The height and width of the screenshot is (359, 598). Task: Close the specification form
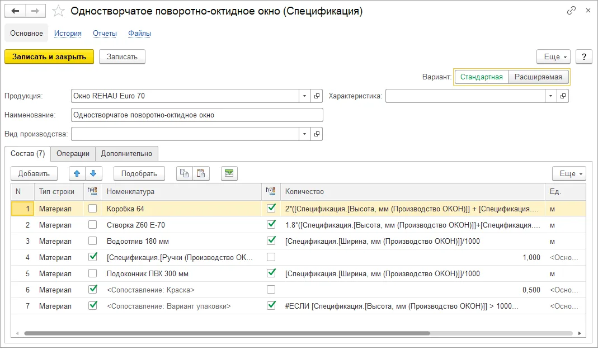pos(588,11)
